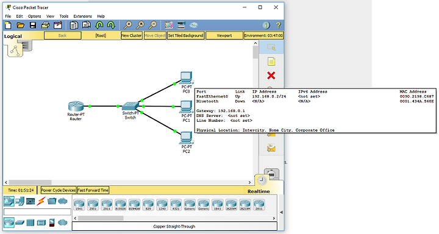This screenshot has height=234, width=439.
Task: Click the Viewport button
Action: [224, 35]
